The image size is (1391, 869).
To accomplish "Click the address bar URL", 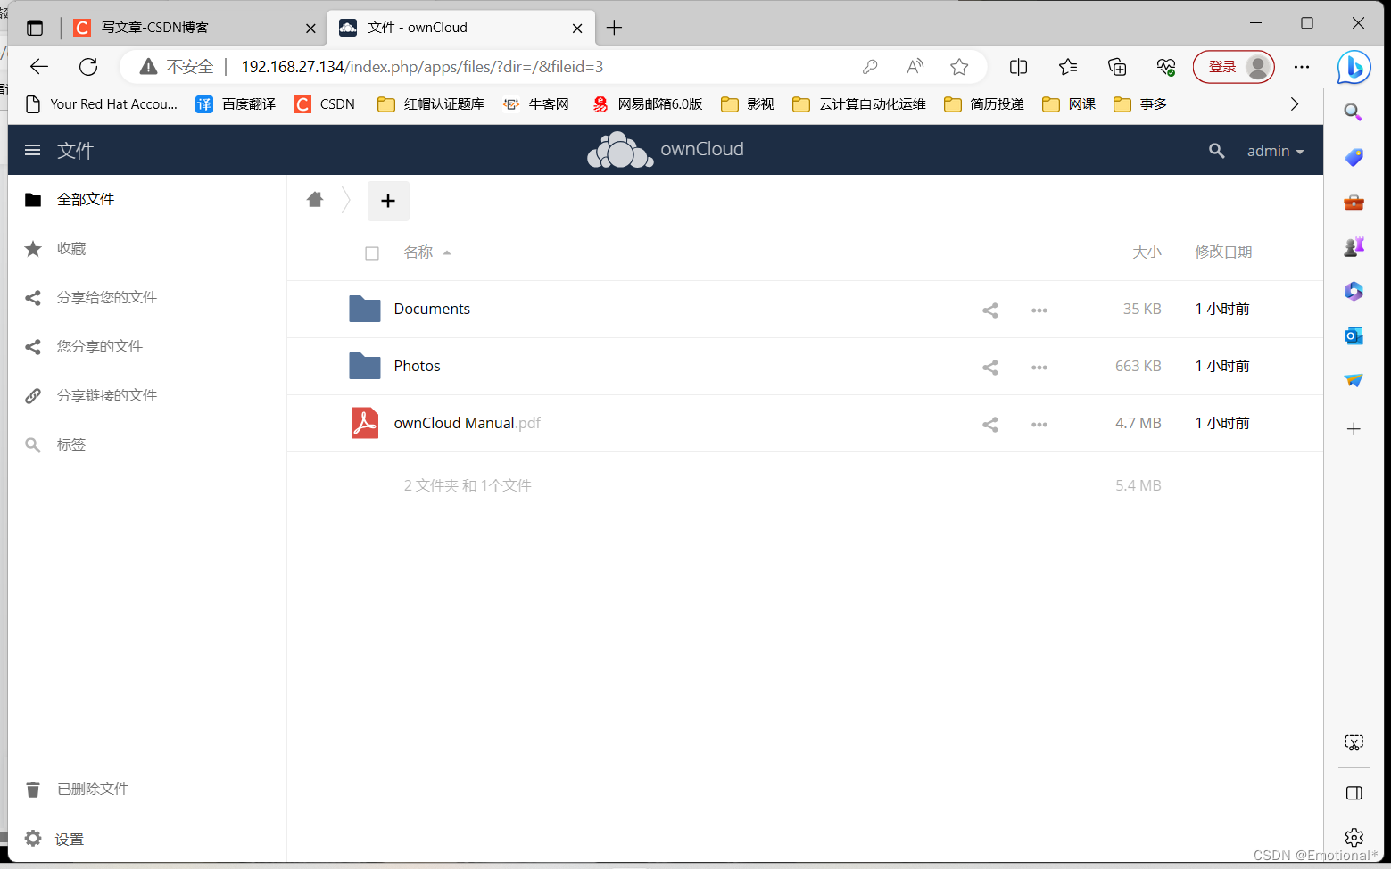I will pos(422,67).
